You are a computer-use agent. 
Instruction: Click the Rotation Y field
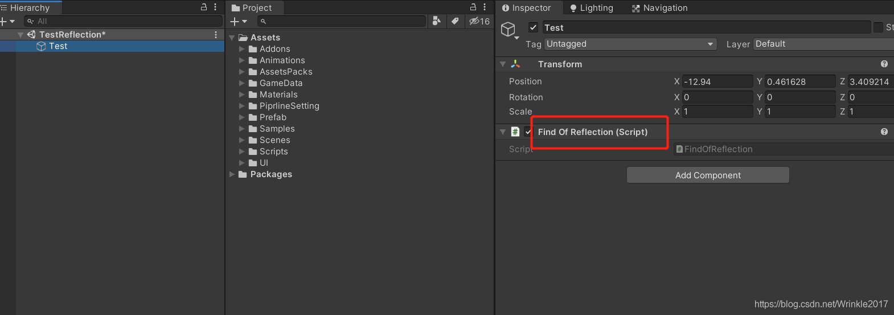(800, 97)
